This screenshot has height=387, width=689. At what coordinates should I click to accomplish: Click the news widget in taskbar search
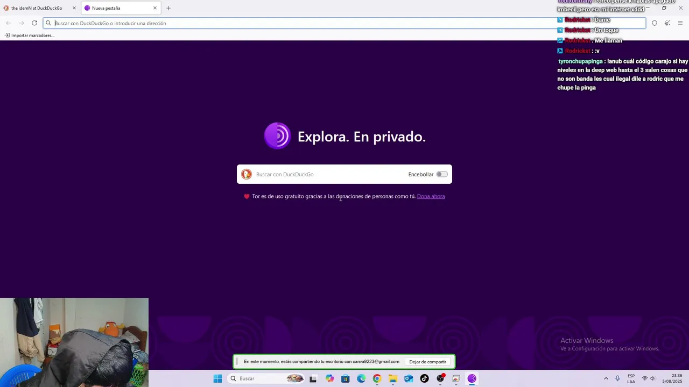[295, 378]
